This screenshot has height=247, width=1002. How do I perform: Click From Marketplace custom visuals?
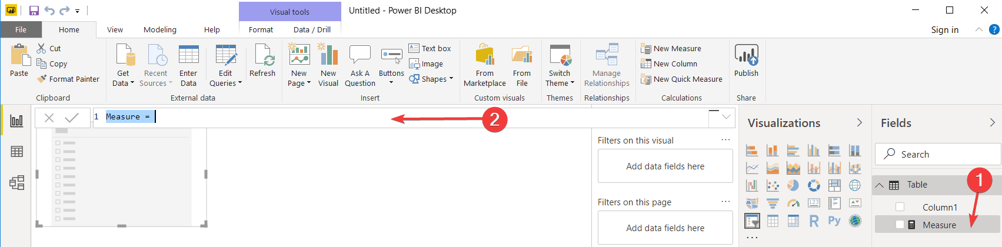click(x=485, y=65)
